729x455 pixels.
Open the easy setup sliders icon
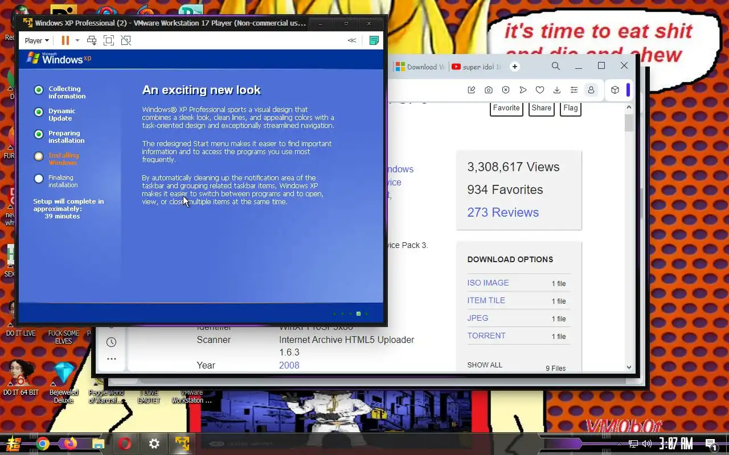pyautogui.click(x=574, y=90)
